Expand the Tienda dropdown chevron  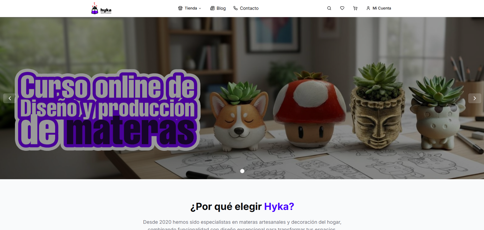tap(200, 8)
